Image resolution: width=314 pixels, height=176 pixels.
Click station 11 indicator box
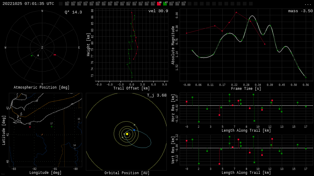(128, 4)
